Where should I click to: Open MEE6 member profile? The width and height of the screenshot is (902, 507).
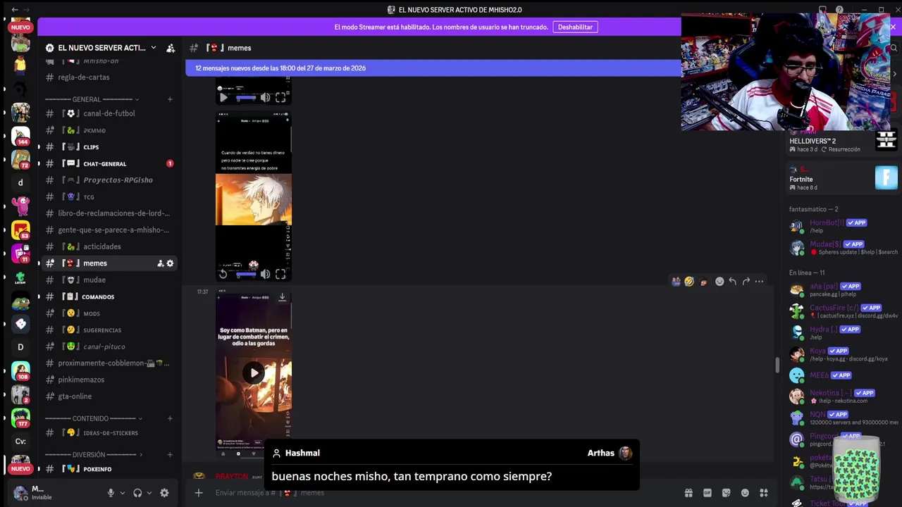click(842, 375)
